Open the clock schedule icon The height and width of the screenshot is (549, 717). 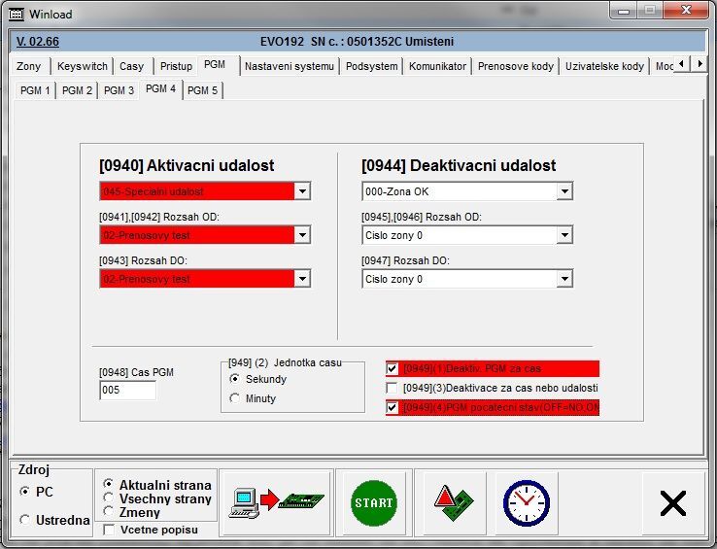pos(526,502)
